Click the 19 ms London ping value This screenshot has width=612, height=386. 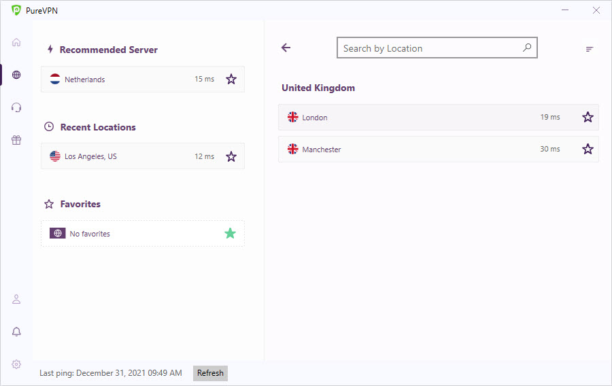pyautogui.click(x=550, y=117)
